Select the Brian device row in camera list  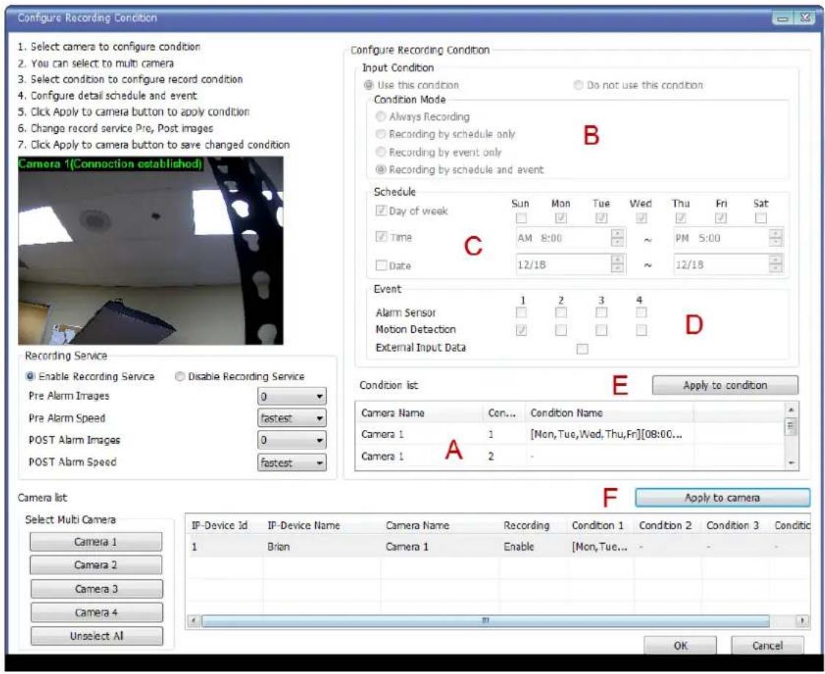[x=498, y=547]
